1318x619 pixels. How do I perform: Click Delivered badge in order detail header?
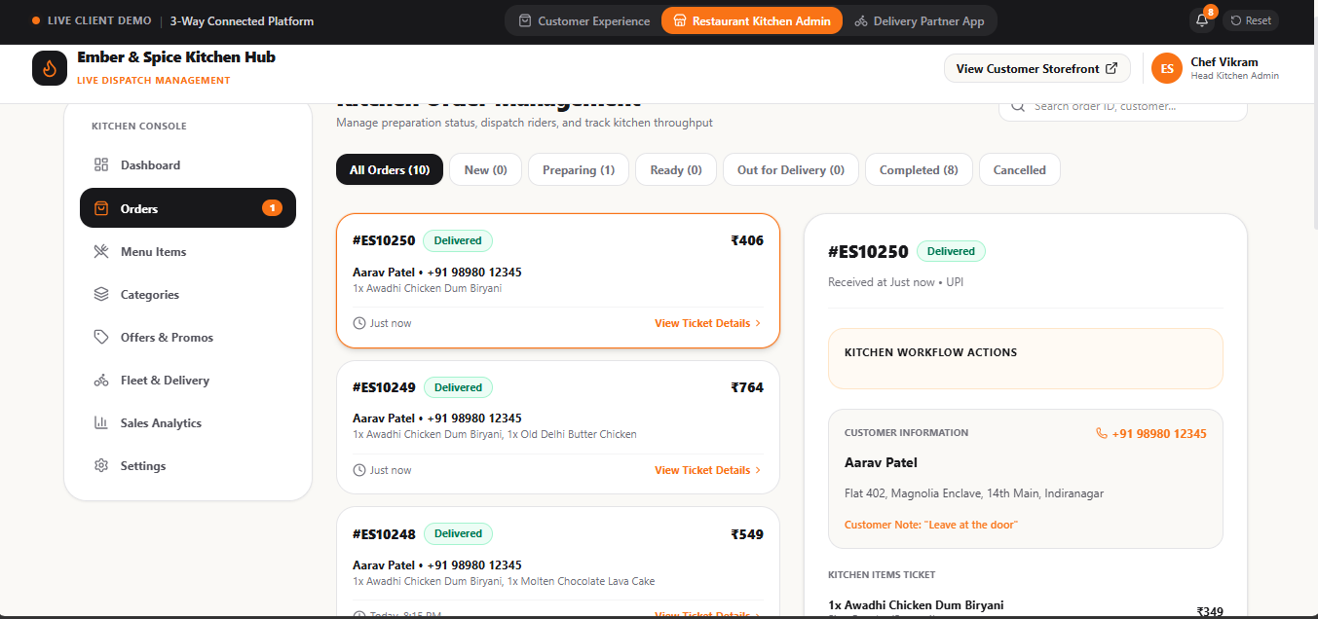click(x=951, y=251)
